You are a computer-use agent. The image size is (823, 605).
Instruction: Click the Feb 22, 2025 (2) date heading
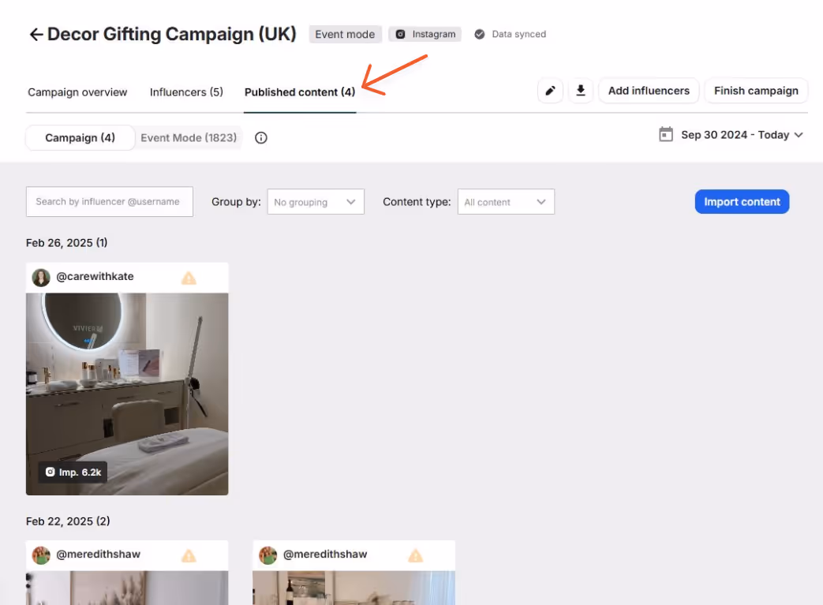(x=68, y=521)
